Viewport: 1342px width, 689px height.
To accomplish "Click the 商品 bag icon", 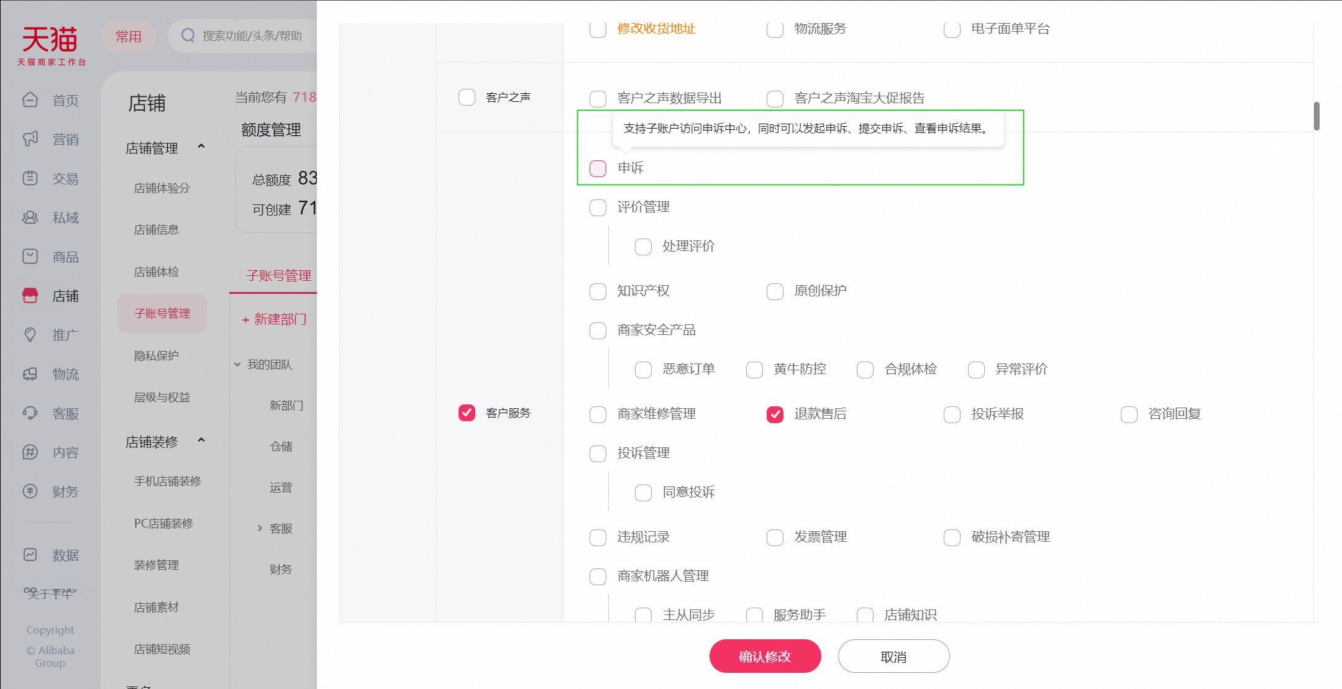I will [30, 256].
